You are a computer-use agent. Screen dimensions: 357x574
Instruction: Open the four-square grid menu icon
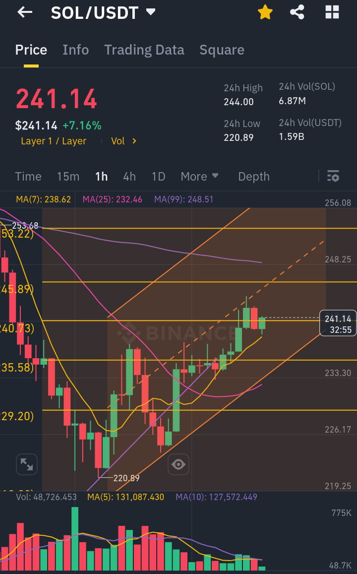[332, 12]
